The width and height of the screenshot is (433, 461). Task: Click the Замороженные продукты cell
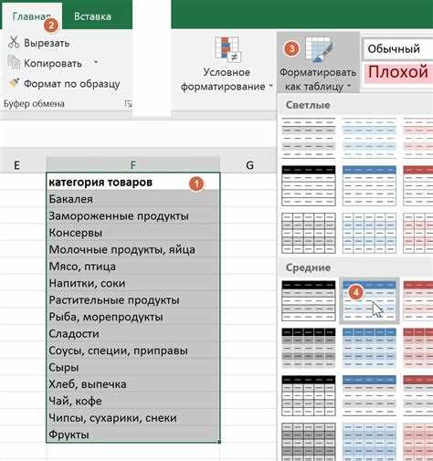coord(133,215)
